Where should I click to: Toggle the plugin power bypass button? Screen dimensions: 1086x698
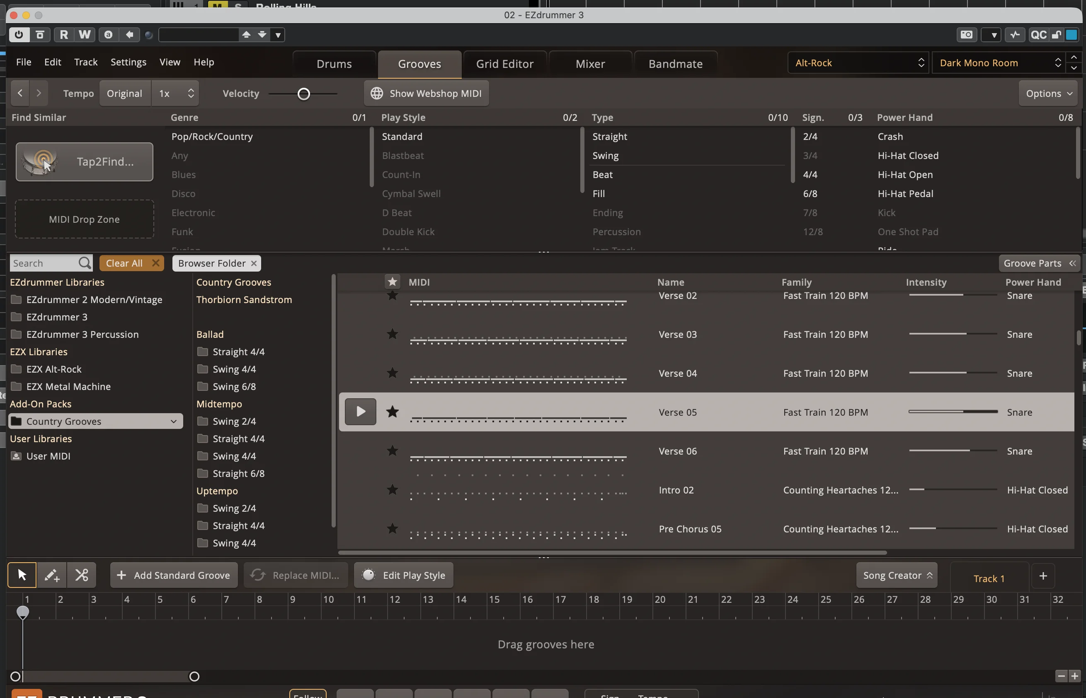pyautogui.click(x=19, y=34)
